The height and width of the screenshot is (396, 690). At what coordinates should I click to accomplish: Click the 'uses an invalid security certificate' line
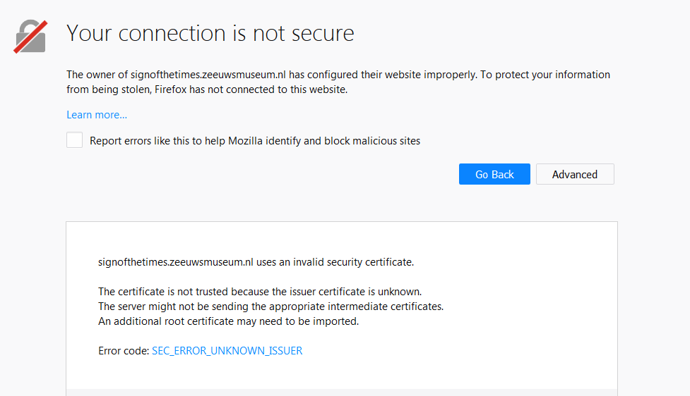(x=334, y=262)
